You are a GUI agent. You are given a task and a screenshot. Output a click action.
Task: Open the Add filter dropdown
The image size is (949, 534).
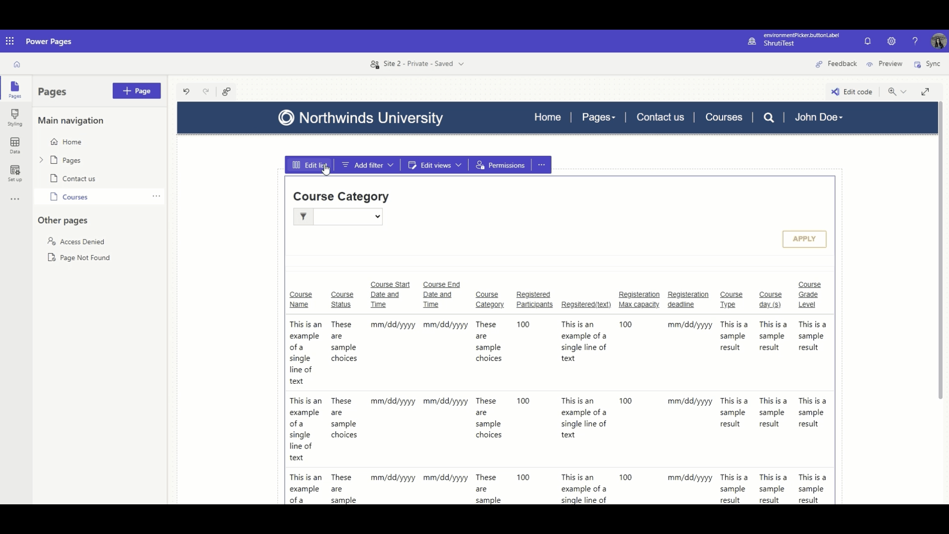tap(367, 165)
